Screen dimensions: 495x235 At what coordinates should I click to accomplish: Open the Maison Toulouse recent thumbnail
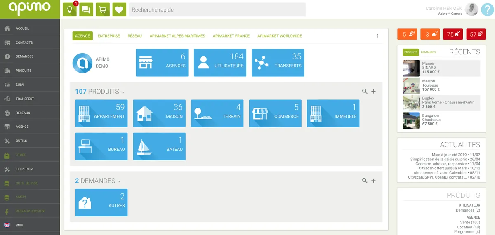[x=411, y=86]
